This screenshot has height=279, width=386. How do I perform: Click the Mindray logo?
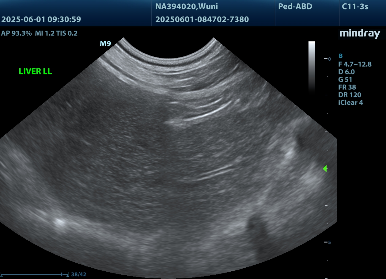pos(360,34)
